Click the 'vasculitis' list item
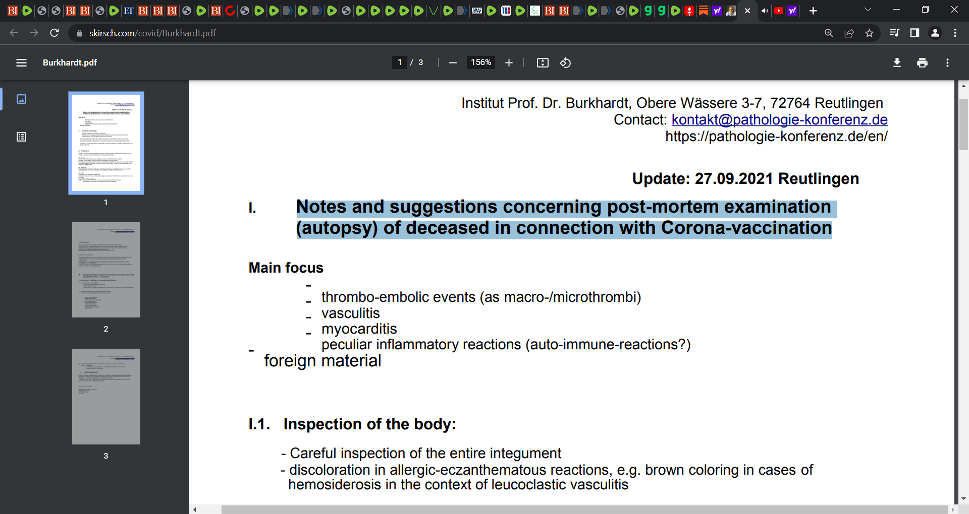The height and width of the screenshot is (514, 969). (x=351, y=313)
